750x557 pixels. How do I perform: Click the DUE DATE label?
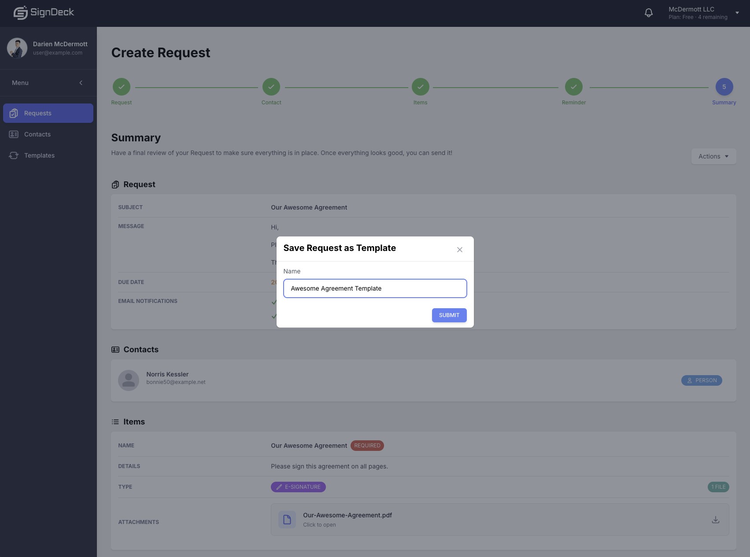click(x=131, y=282)
